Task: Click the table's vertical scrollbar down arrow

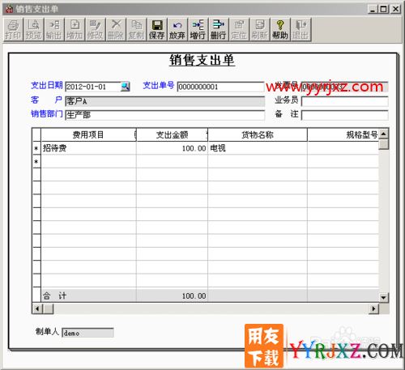Action: click(384, 297)
